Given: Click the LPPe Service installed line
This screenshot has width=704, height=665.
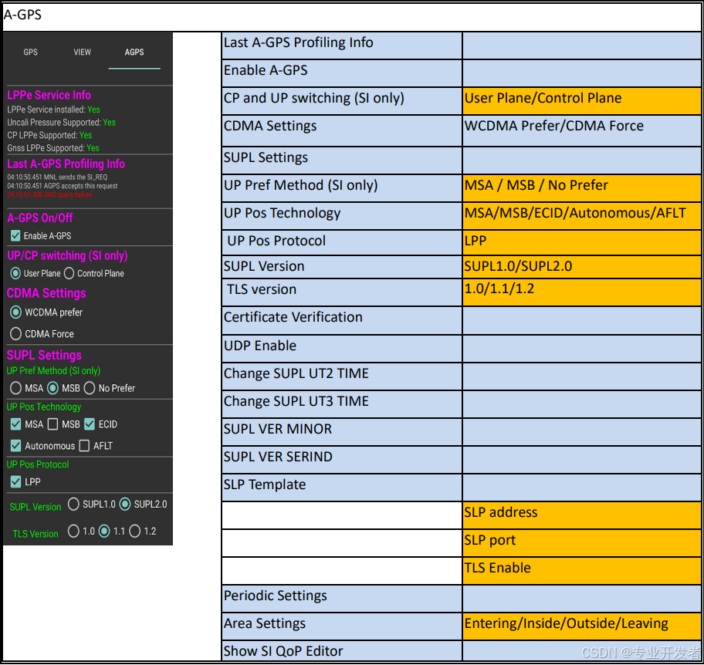Looking at the screenshot, I should 53,110.
